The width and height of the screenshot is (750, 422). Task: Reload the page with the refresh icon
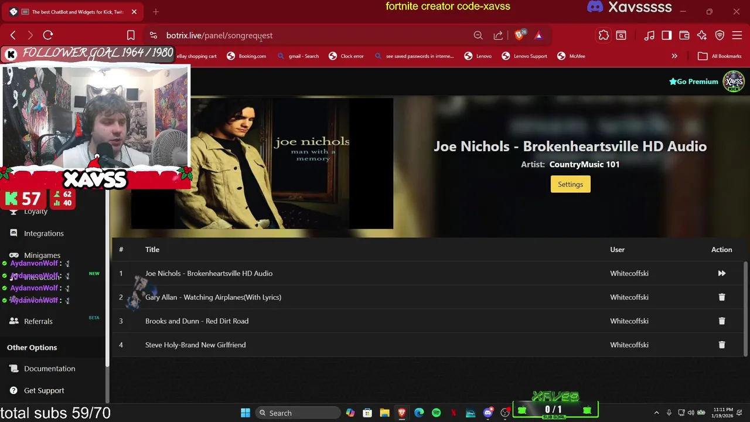click(x=48, y=35)
